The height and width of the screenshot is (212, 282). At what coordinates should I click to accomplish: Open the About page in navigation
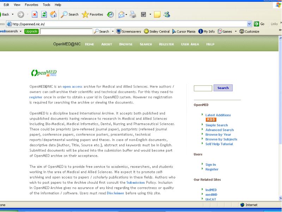click(107, 44)
